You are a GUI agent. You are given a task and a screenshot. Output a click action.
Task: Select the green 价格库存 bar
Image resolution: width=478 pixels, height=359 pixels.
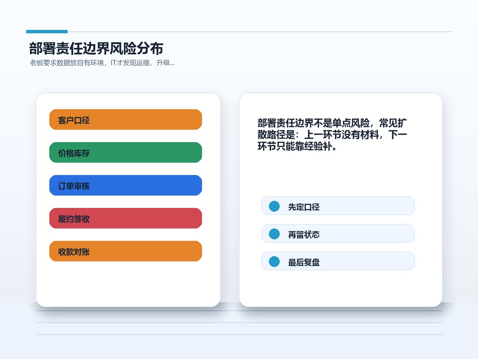click(125, 153)
